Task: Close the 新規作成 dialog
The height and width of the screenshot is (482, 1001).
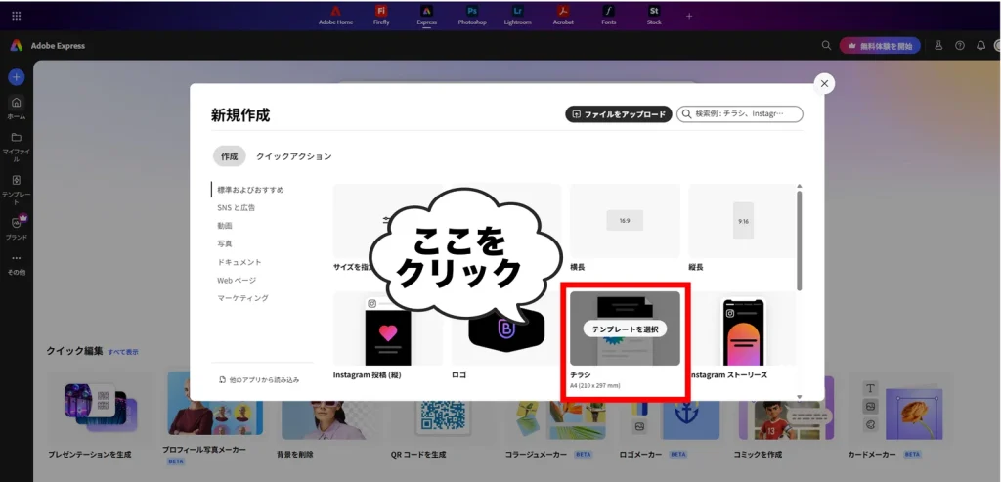Action: (824, 84)
